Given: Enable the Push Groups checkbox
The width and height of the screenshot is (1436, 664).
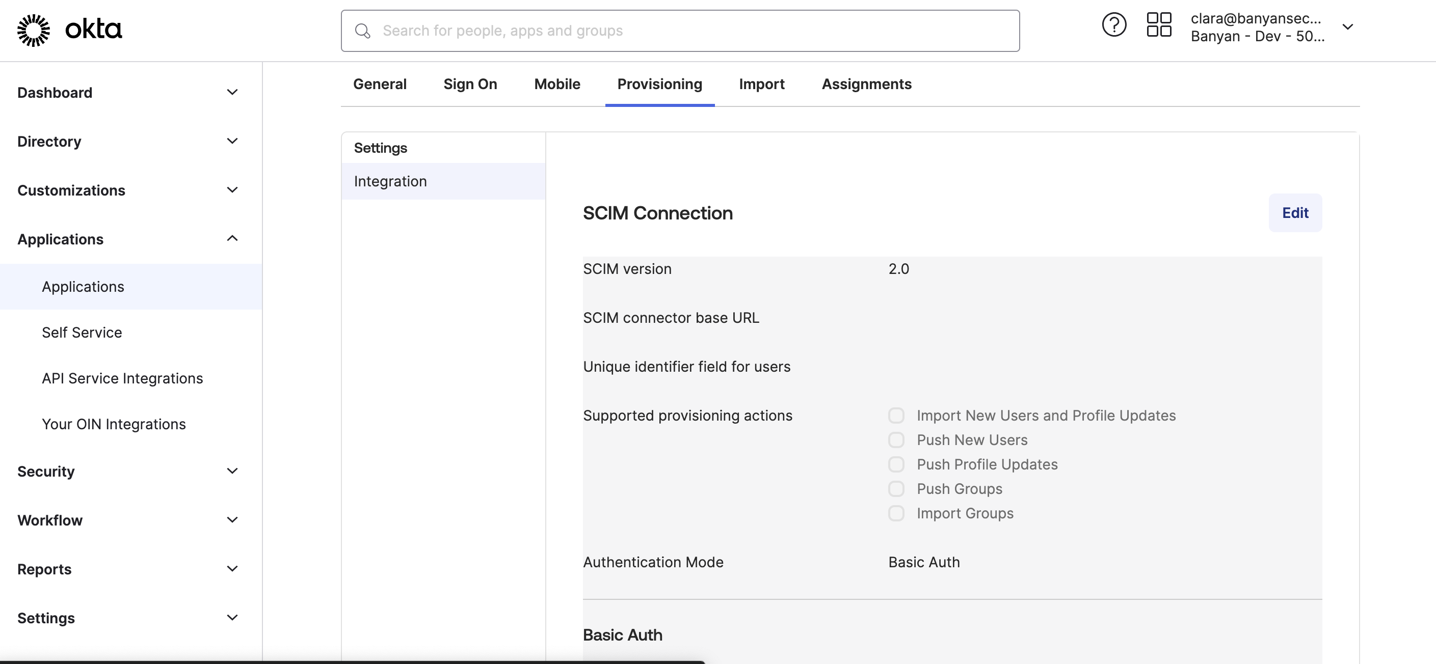Looking at the screenshot, I should (896, 489).
